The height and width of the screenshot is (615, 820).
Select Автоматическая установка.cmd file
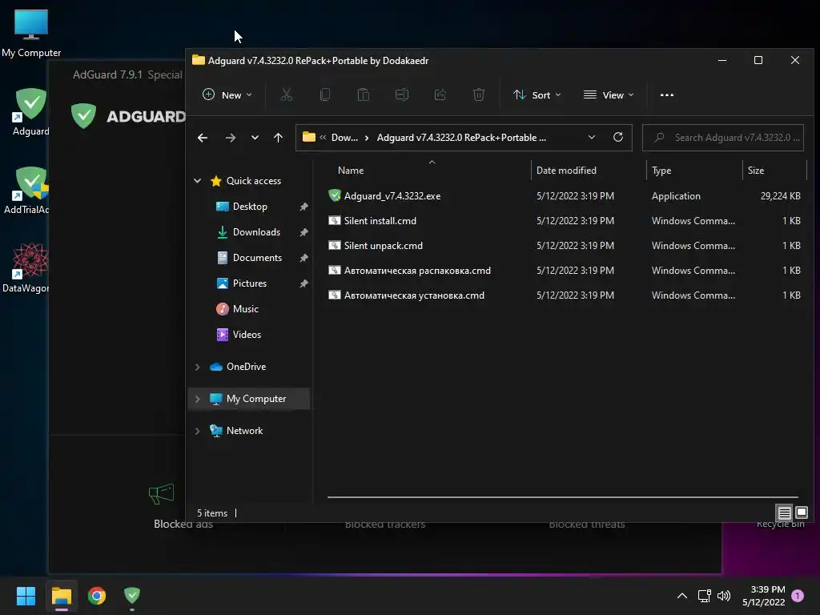tap(565, 295)
